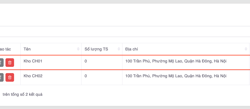Click the blank header area at top
250x109 pixels.
coord(125,15)
